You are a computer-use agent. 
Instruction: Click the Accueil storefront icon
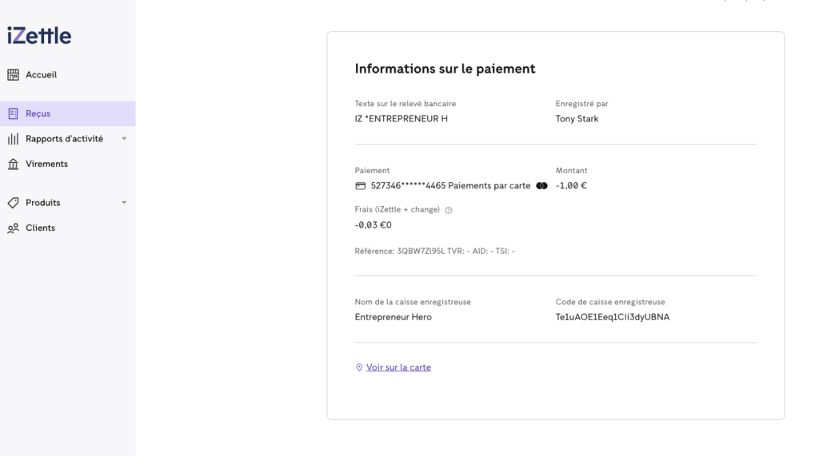click(x=13, y=75)
